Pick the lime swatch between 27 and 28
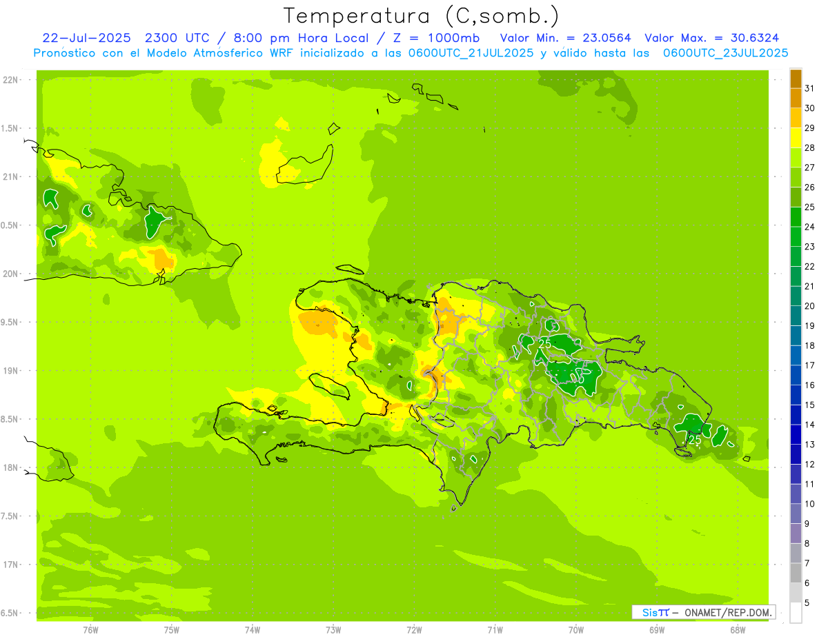 point(796,158)
